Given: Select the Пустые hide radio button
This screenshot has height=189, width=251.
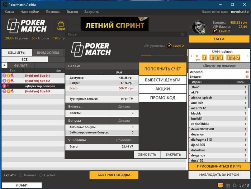Looking at the screenshot, I should [x=41, y=175].
